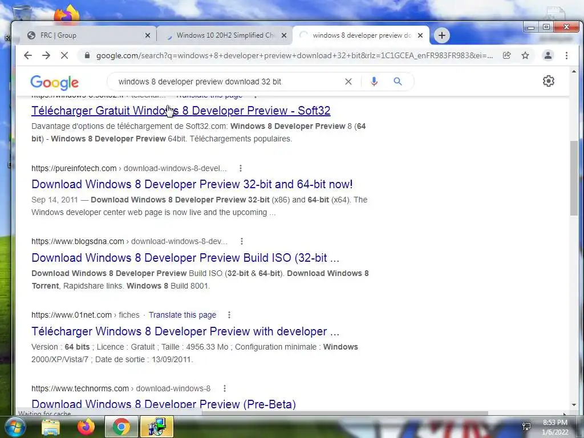Viewport: 584px width, 438px height.
Task: Bookmark this page with the star
Action: (x=525, y=55)
